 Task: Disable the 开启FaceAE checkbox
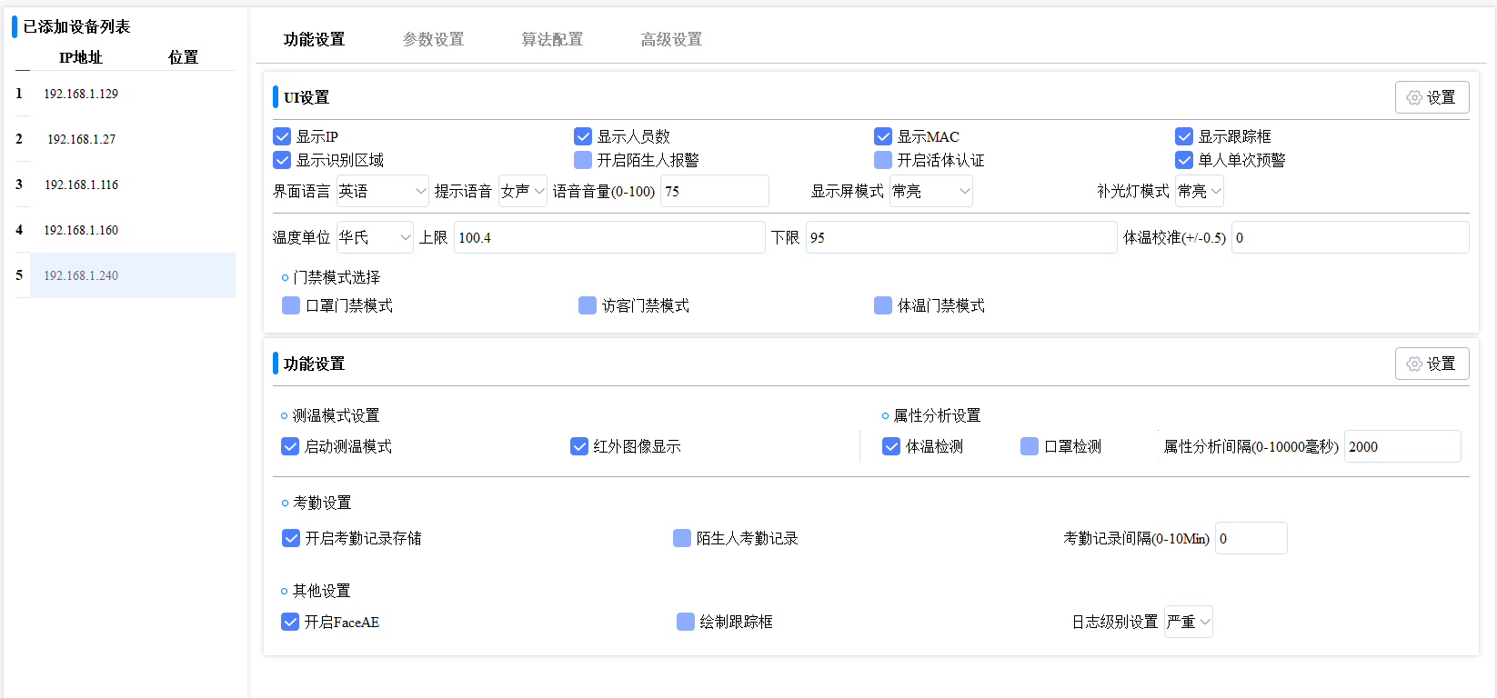pos(290,622)
